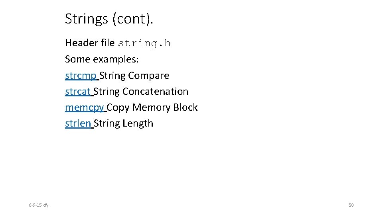Click the word "Strings" in slide title
383x215 pixels.
coord(87,19)
